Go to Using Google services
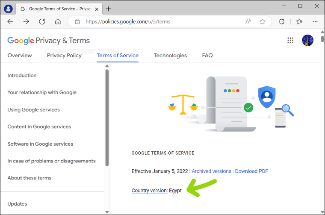This screenshot has height=215, width=325. pyautogui.click(x=34, y=109)
